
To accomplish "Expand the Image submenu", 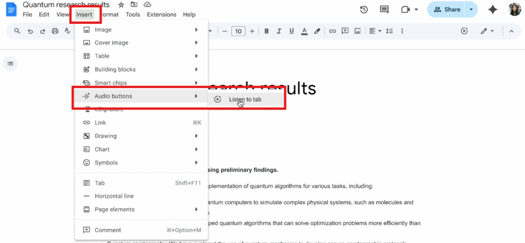I will 141,29.
